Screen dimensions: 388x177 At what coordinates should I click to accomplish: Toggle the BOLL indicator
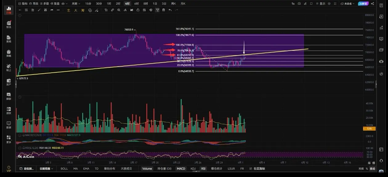click(x=64, y=168)
